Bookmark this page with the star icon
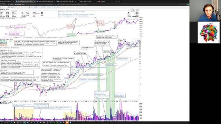Viewport: 221px width, 124px height. click(x=184, y=4)
